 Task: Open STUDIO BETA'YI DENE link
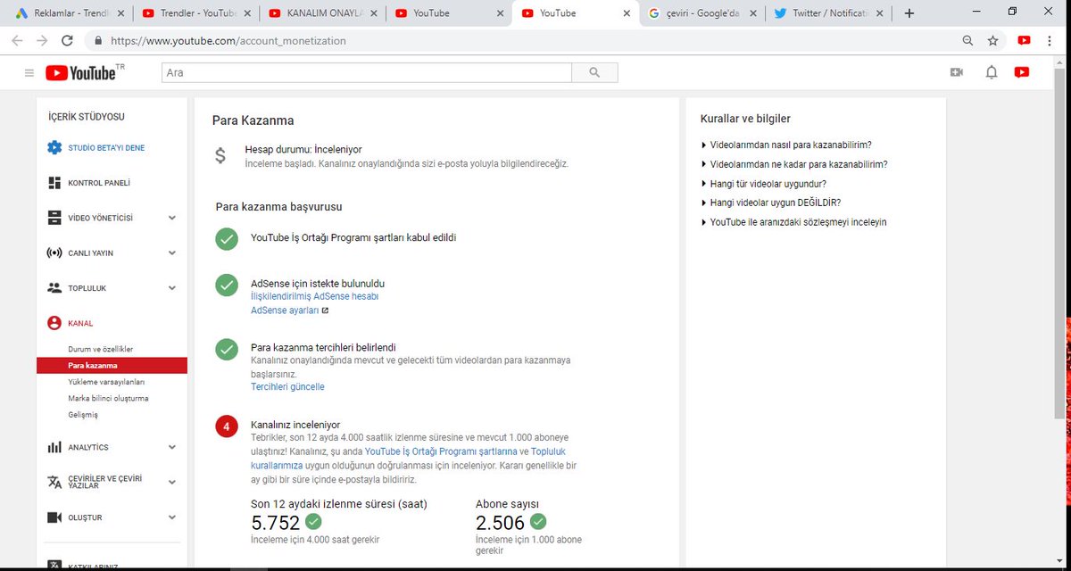[106, 147]
